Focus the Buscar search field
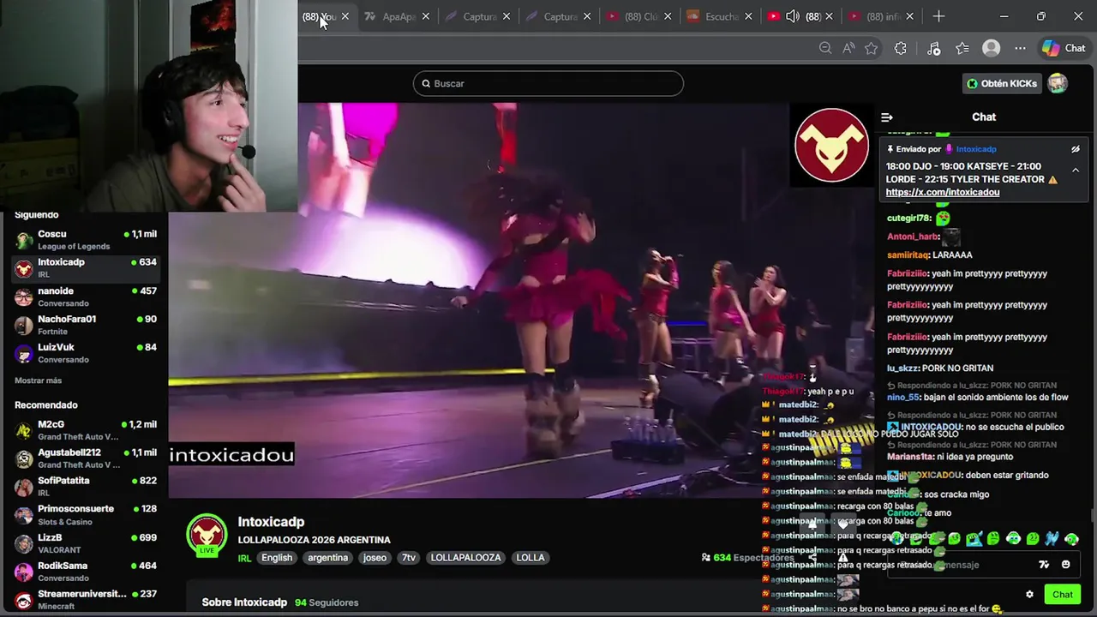Viewport: 1097px width, 617px height. click(x=548, y=83)
